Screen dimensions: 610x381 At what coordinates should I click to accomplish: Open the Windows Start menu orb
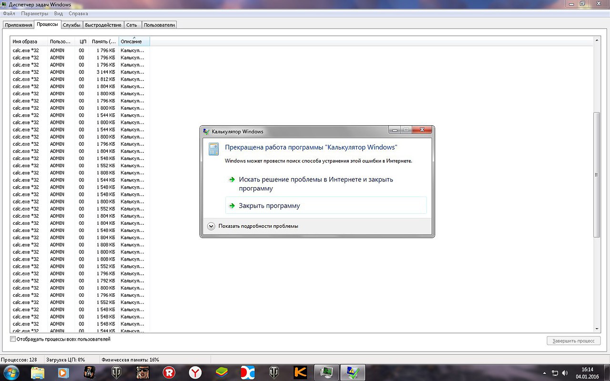click(x=10, y=372)
